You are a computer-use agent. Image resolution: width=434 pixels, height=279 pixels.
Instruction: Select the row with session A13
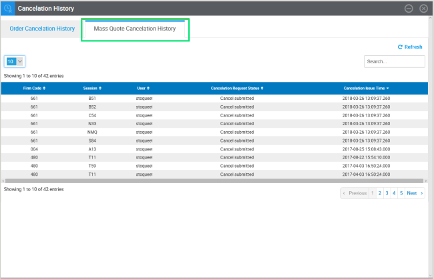214,149
